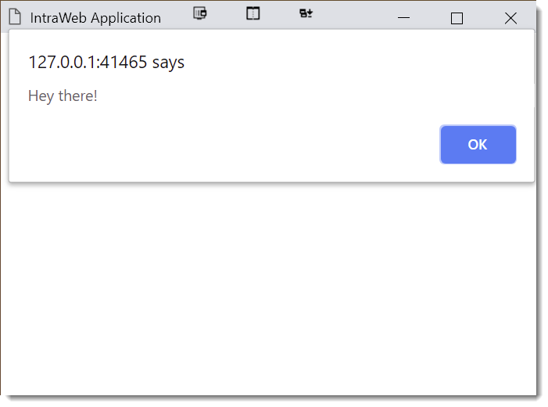The image size is (548, 407).
Task: Click the page document icon in title bar
Action: point(14,17)
